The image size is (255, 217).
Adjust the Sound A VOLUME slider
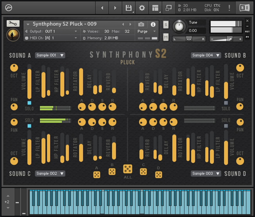(x=29, y=82)
